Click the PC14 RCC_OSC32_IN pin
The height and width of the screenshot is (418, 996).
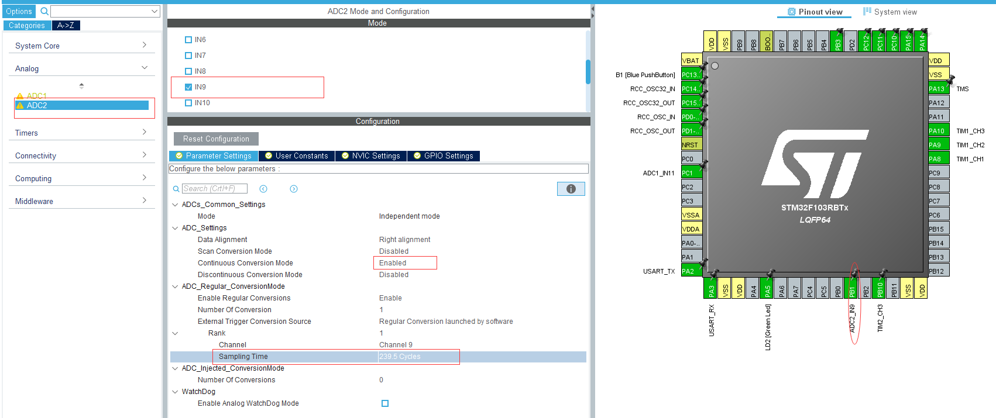(x=691, y=89)
